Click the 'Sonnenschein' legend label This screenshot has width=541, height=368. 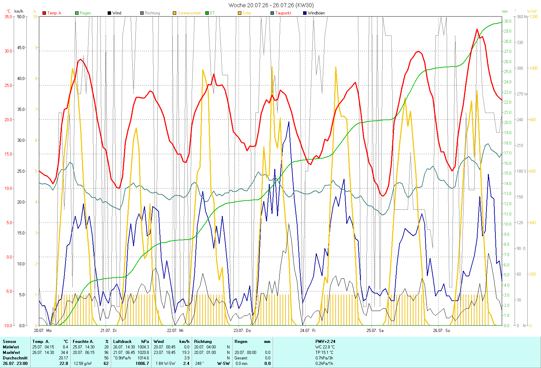pyautogui.click(x=189, y=13)
